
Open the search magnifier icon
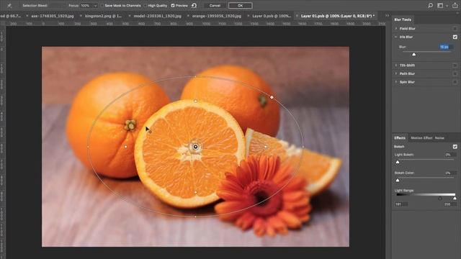pos(431,5)
